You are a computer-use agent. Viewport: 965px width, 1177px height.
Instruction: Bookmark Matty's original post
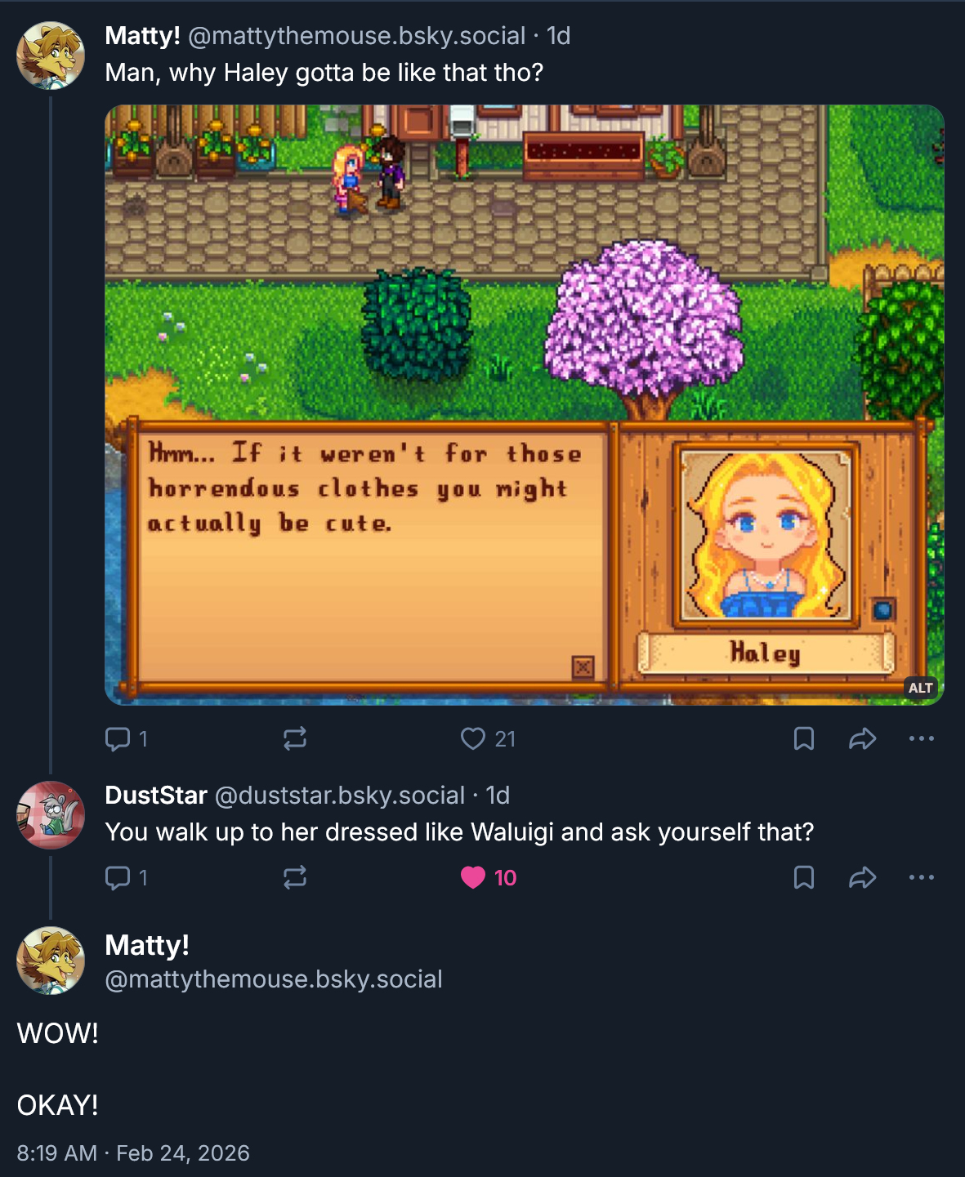coord(804,739)
